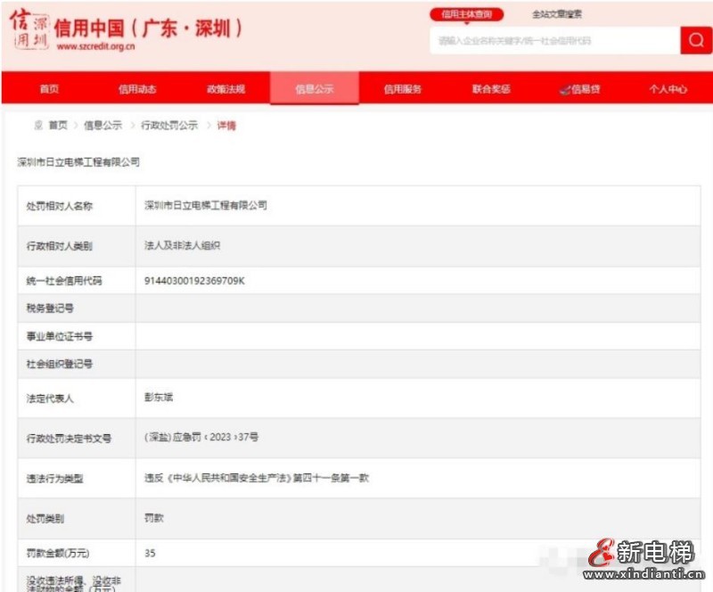Expand the 信用服务 navigation menu

pyautogui.click(x=402, y=89)
